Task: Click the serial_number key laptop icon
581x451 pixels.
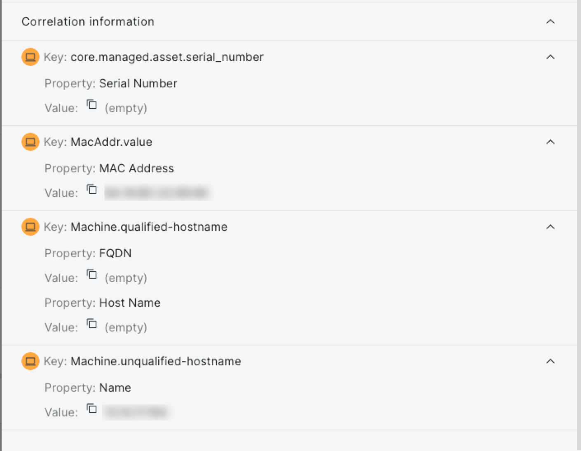Action: click(30, 57)
